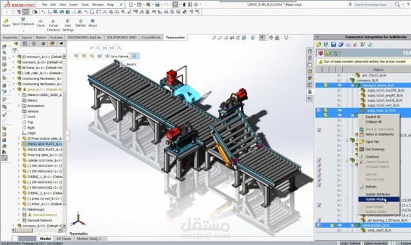Open the DisplayManager tab icon

pos(52,43)
